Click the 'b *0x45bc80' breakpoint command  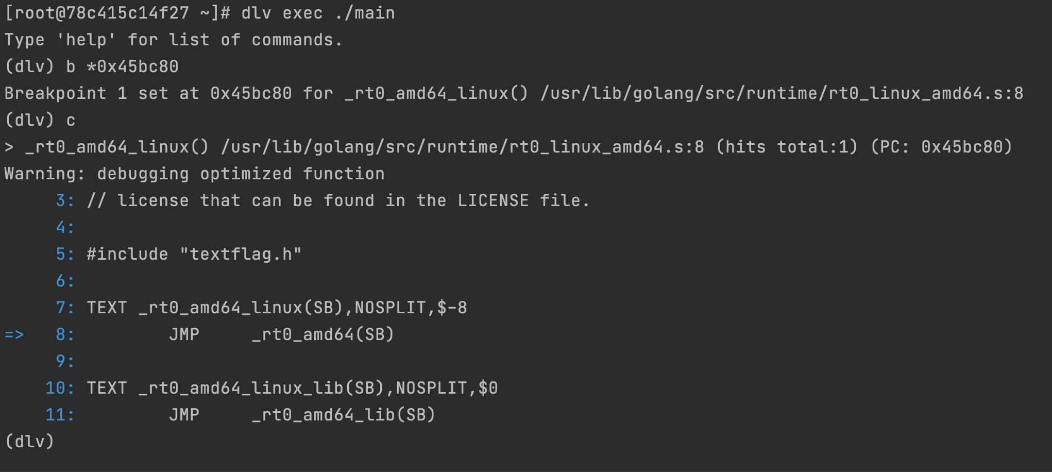[x=122, y=66]
